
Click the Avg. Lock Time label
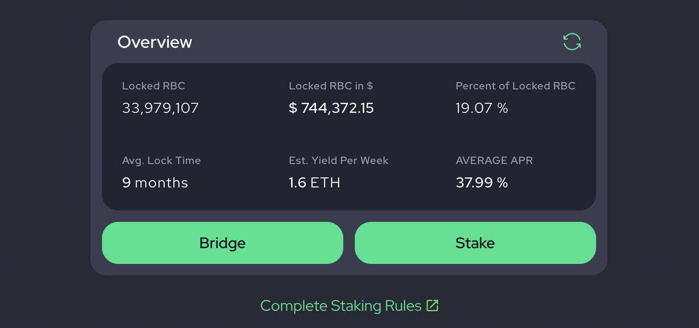click(161, 161)
